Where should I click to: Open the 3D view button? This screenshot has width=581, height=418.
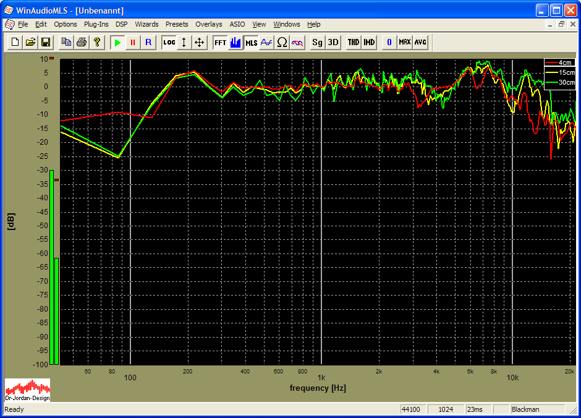[333, 42]
